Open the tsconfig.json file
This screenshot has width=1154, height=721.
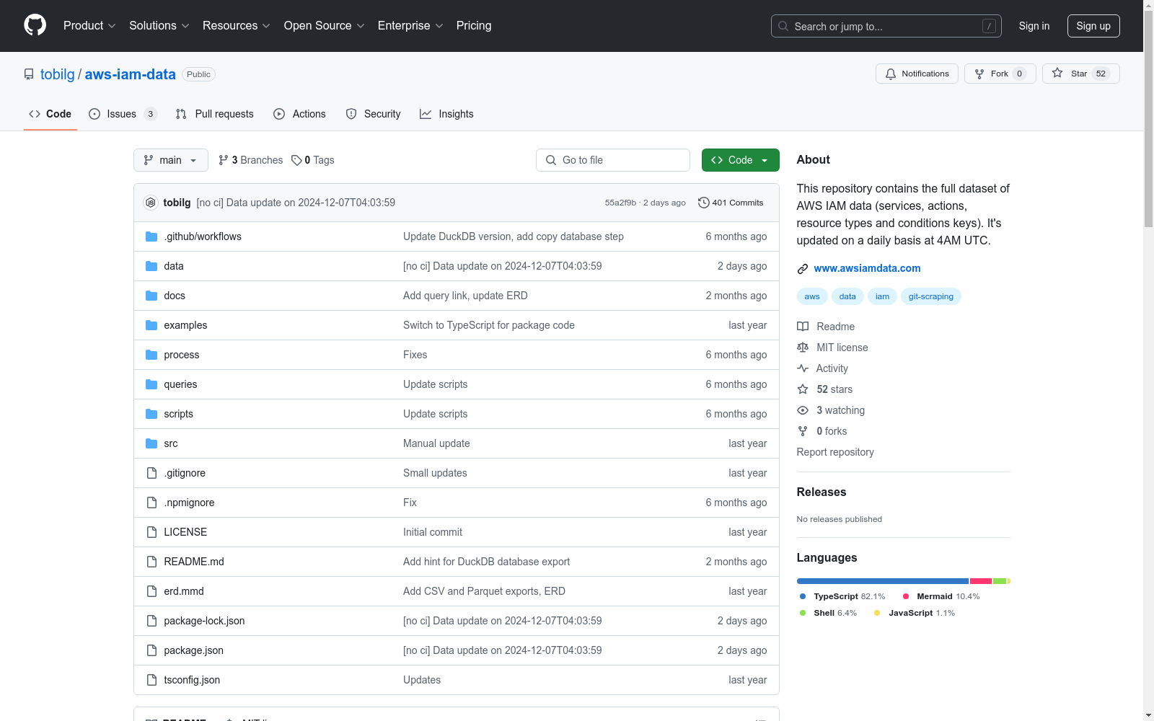point(192,680)
